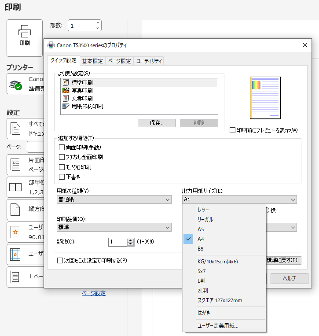The height and width of the screenshot is (336, 319).
Task: Choose the checked A4 paper size
Action: click(224, 239)
